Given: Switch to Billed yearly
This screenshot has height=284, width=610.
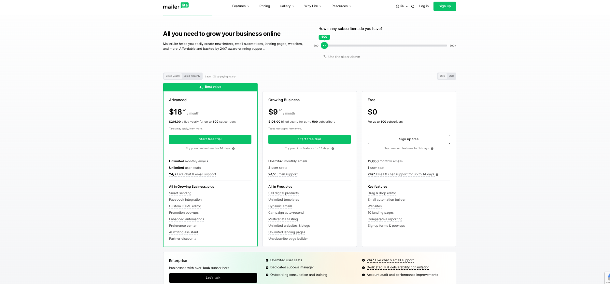Looking at the screenshot, I should tap(173, 76).
